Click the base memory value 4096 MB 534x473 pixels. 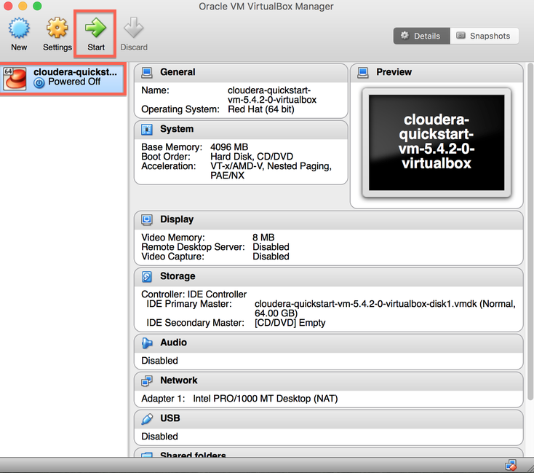click(x=229, y=147)
